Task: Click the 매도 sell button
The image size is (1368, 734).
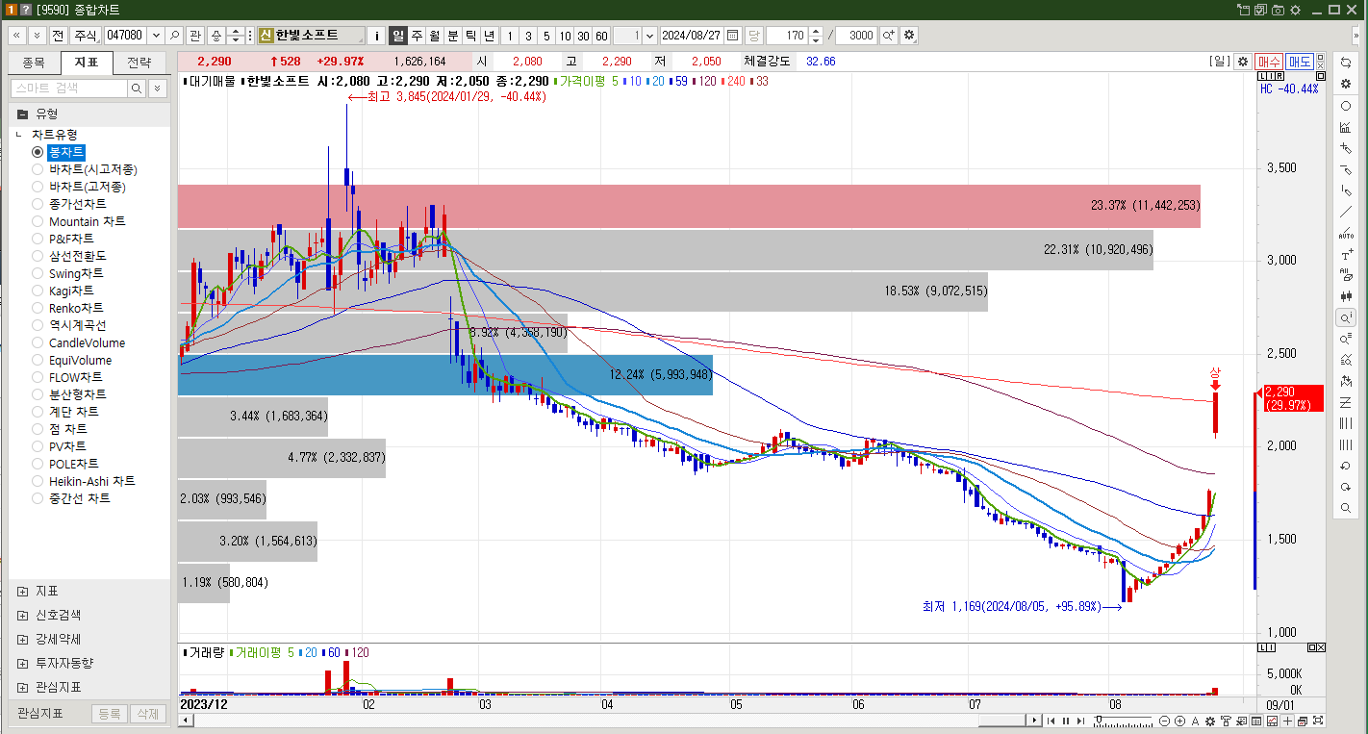Action: point(1300,61)
